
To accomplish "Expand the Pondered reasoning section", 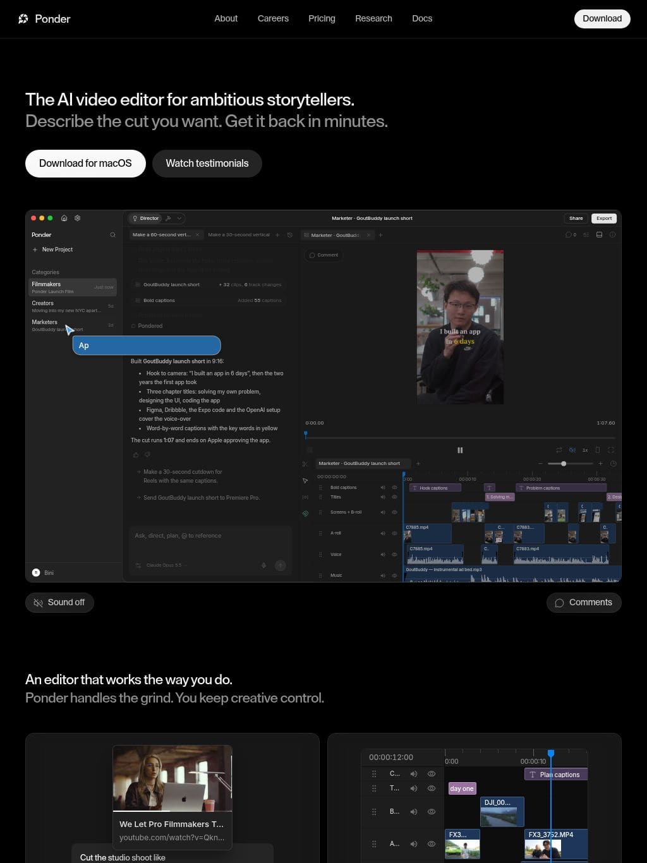I will point(147,326).
